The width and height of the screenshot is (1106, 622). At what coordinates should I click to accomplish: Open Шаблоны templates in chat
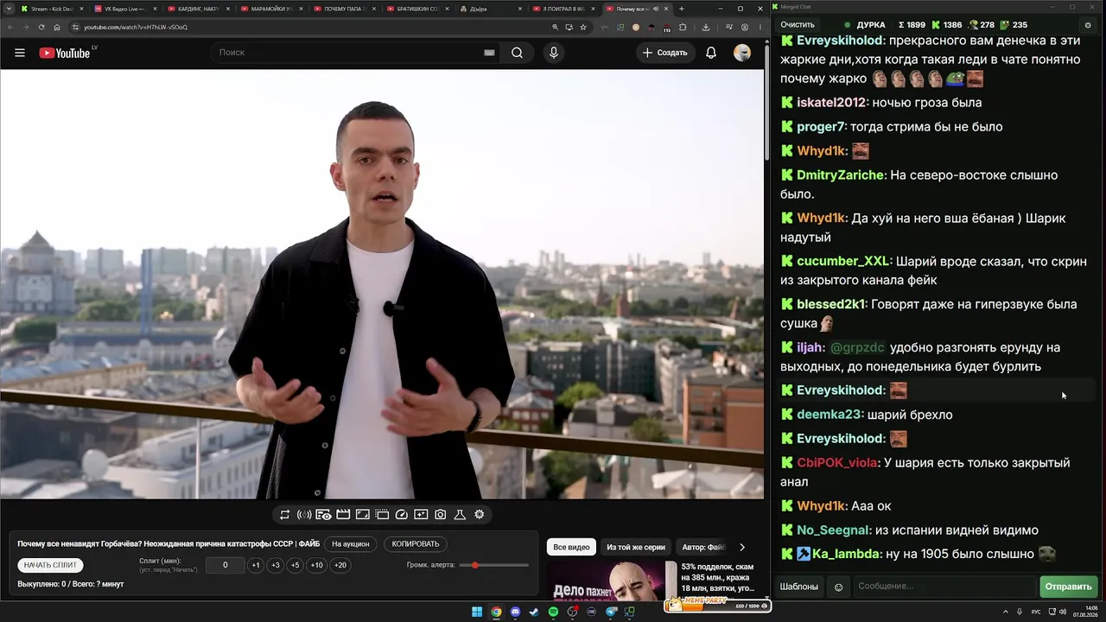click(x=799, y=587)
